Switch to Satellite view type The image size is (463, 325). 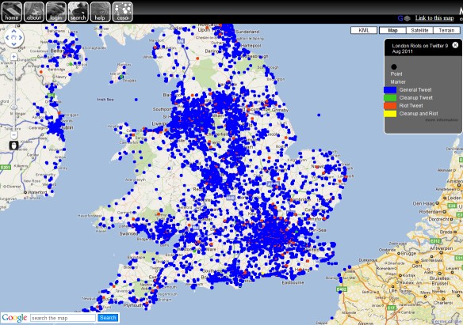coord(419,30)
